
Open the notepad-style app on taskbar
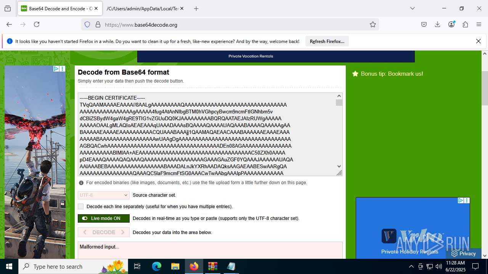coord(231,266)
